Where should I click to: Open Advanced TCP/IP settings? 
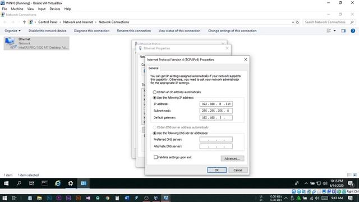pos(232,158)
